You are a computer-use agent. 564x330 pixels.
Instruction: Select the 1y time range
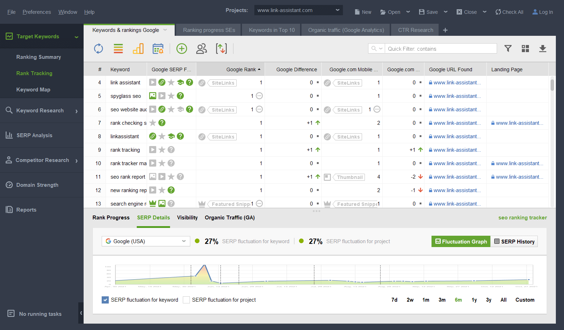[474, 300]
